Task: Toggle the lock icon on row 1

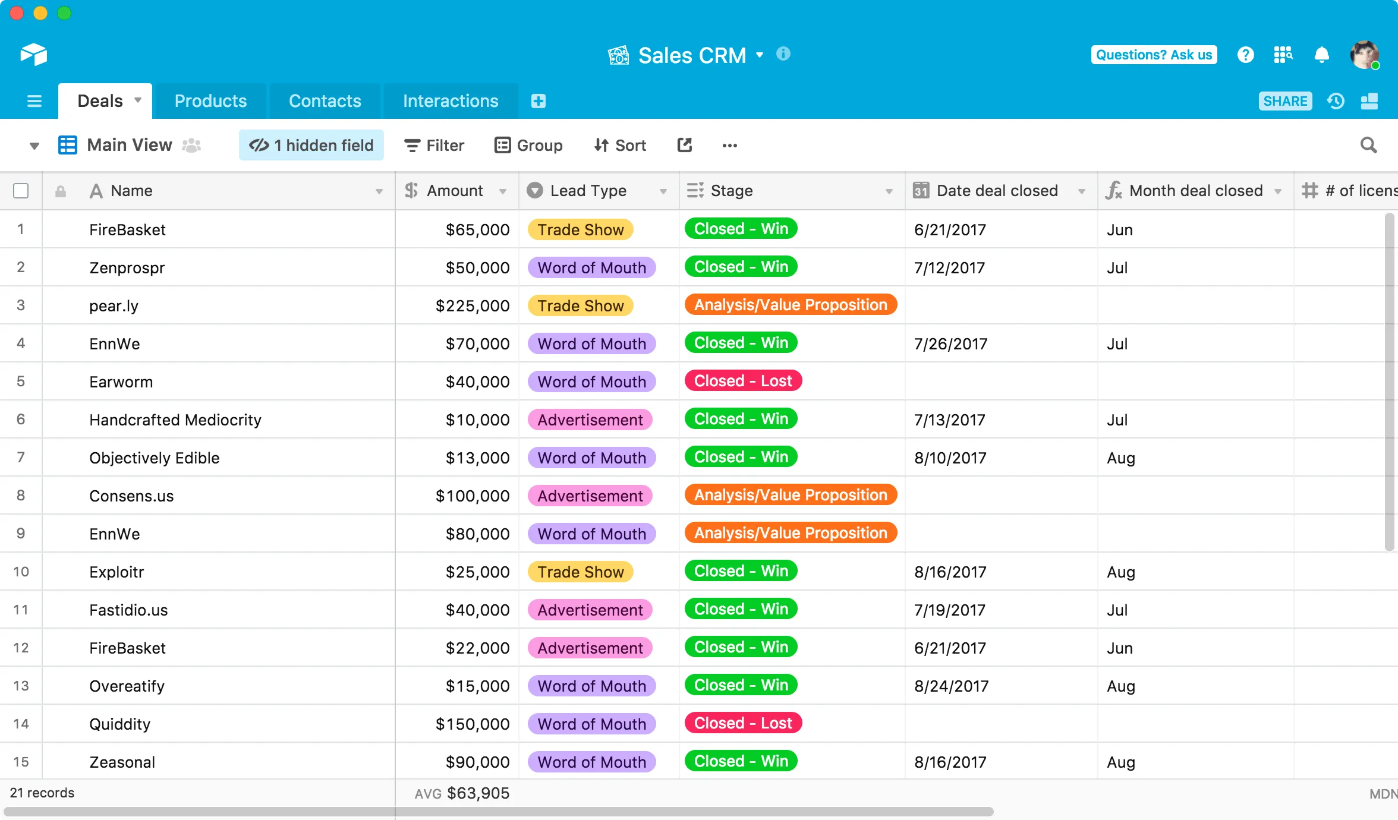Action: click(61, 229)
